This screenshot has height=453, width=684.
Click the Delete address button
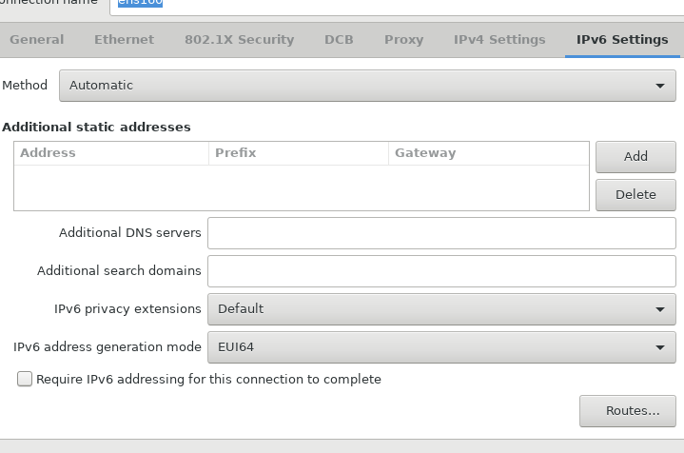click(635, 195)
